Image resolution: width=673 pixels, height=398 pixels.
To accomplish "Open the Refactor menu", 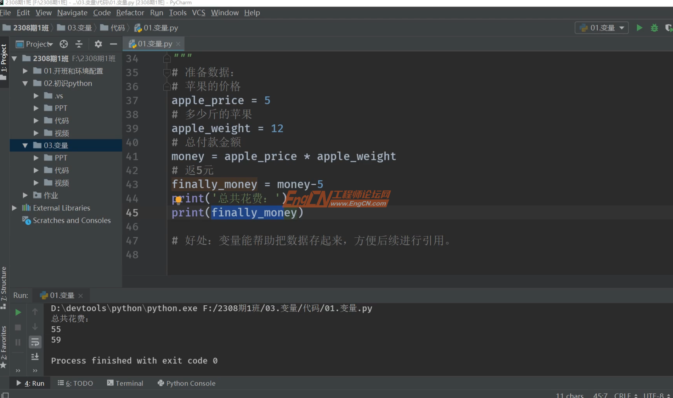I will coord(130,13).
